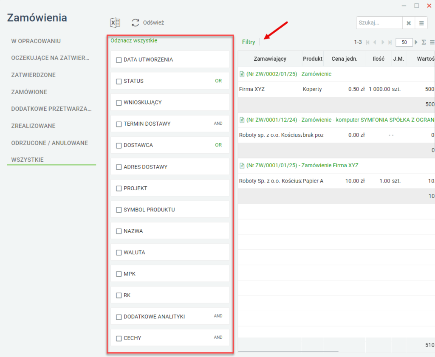
Task: Open order ZW/0001/01/25 Zamówienie Firma XYZ
Action: (x=302, y=166)
